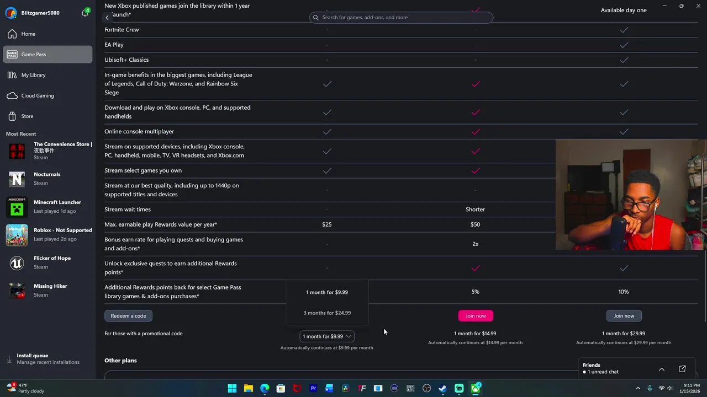Viewport: 707px width, 397px height.
Task: Click 1 month for $29.99 text
Action: [624, 334]
